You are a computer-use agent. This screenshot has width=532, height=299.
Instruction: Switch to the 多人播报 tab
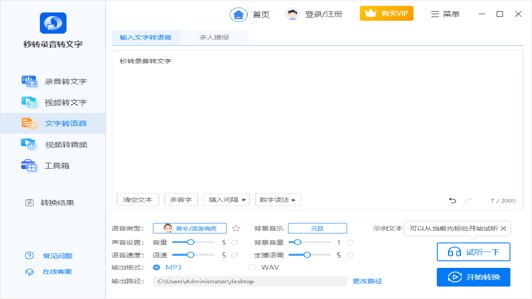214,37
